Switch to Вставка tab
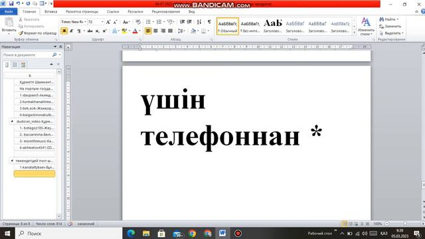Viewport: 425px width, 239px height. click(50, 12)
